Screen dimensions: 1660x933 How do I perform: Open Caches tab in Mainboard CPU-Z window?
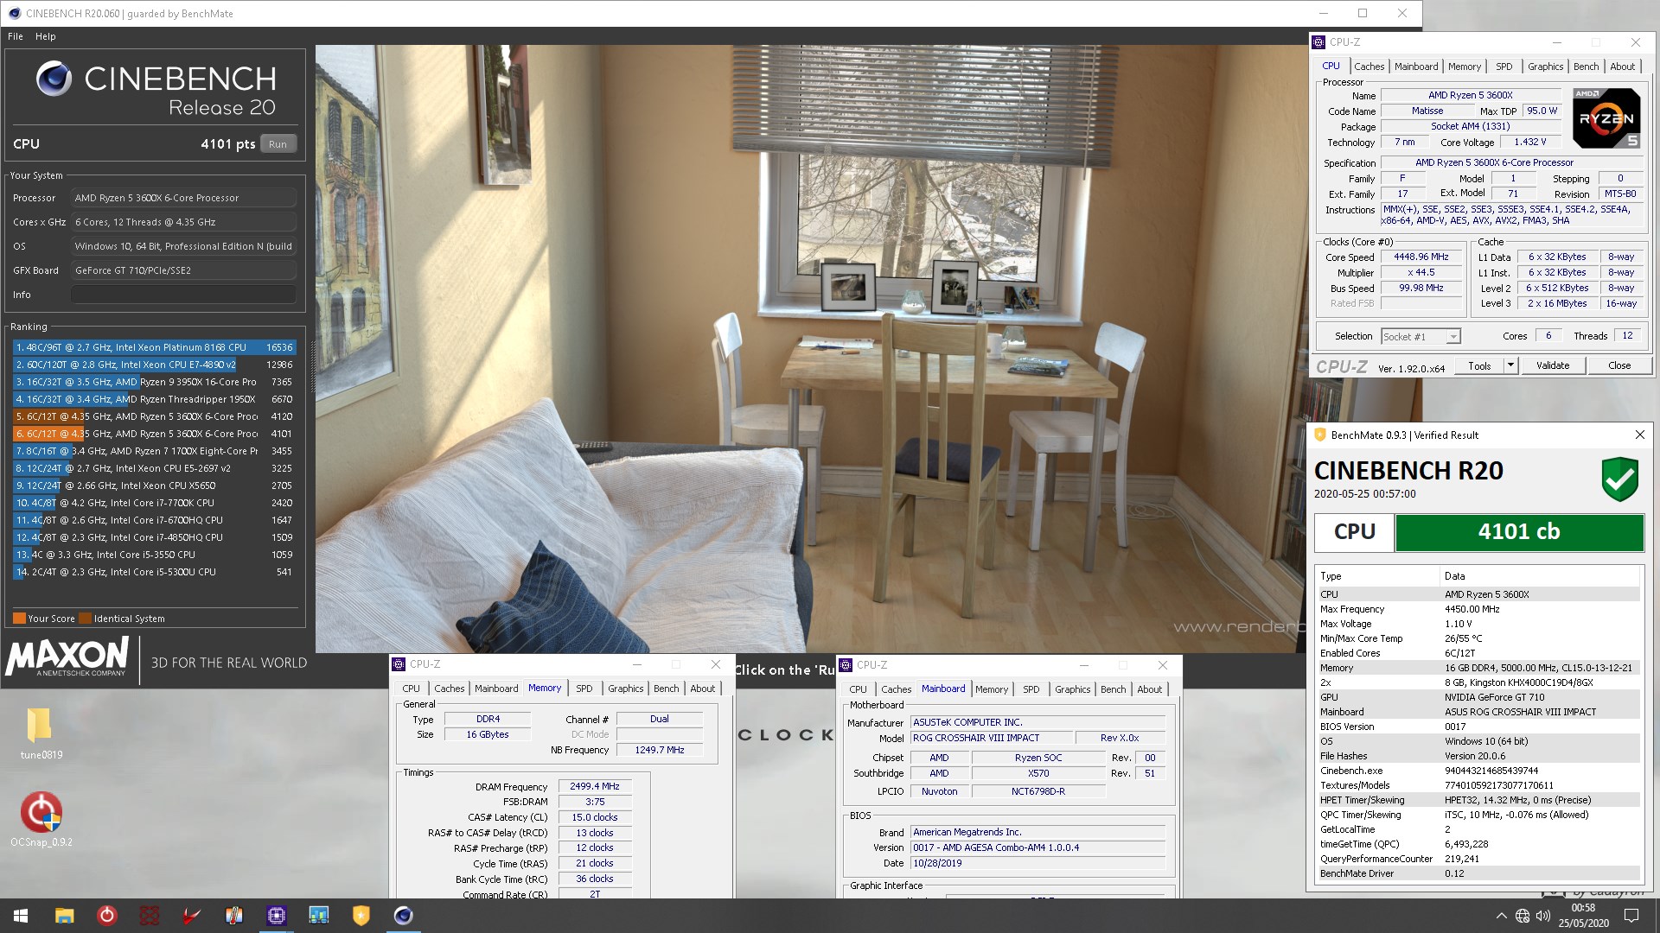point(896,689)
